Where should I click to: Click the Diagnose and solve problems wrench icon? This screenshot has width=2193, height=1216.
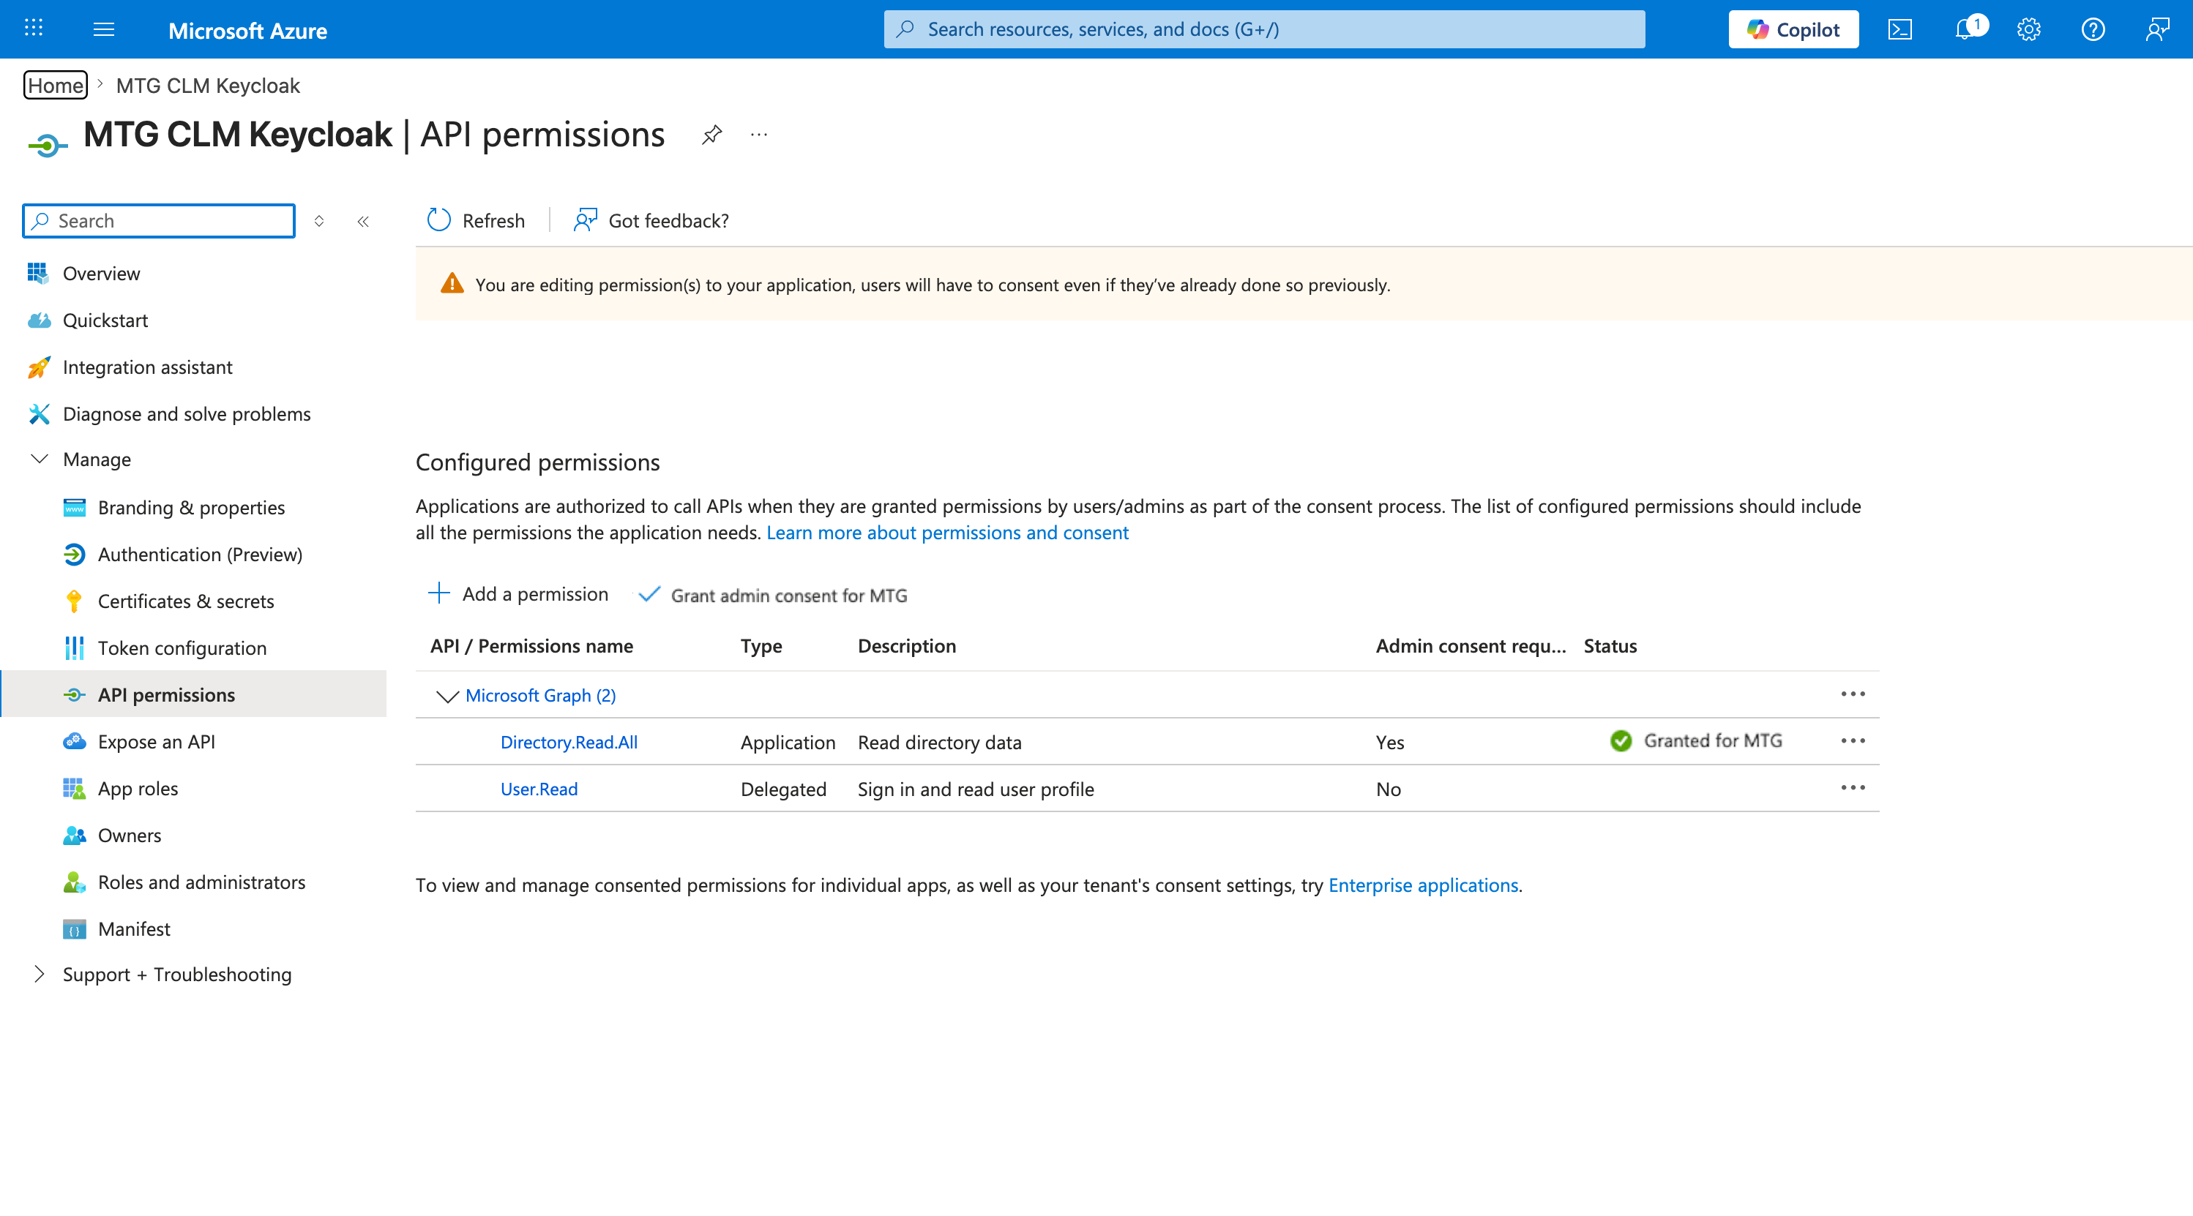[38, 413]
